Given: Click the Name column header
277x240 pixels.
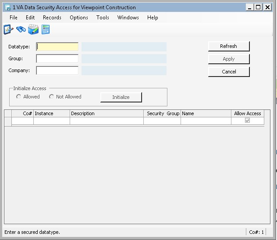Looking at the screenshot, I should pos(206,113).
